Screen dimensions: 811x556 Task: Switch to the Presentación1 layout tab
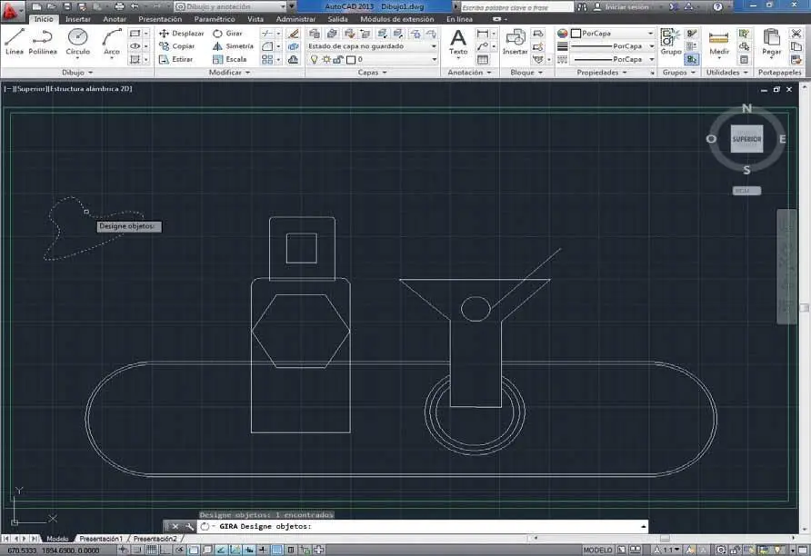(101, 539)
